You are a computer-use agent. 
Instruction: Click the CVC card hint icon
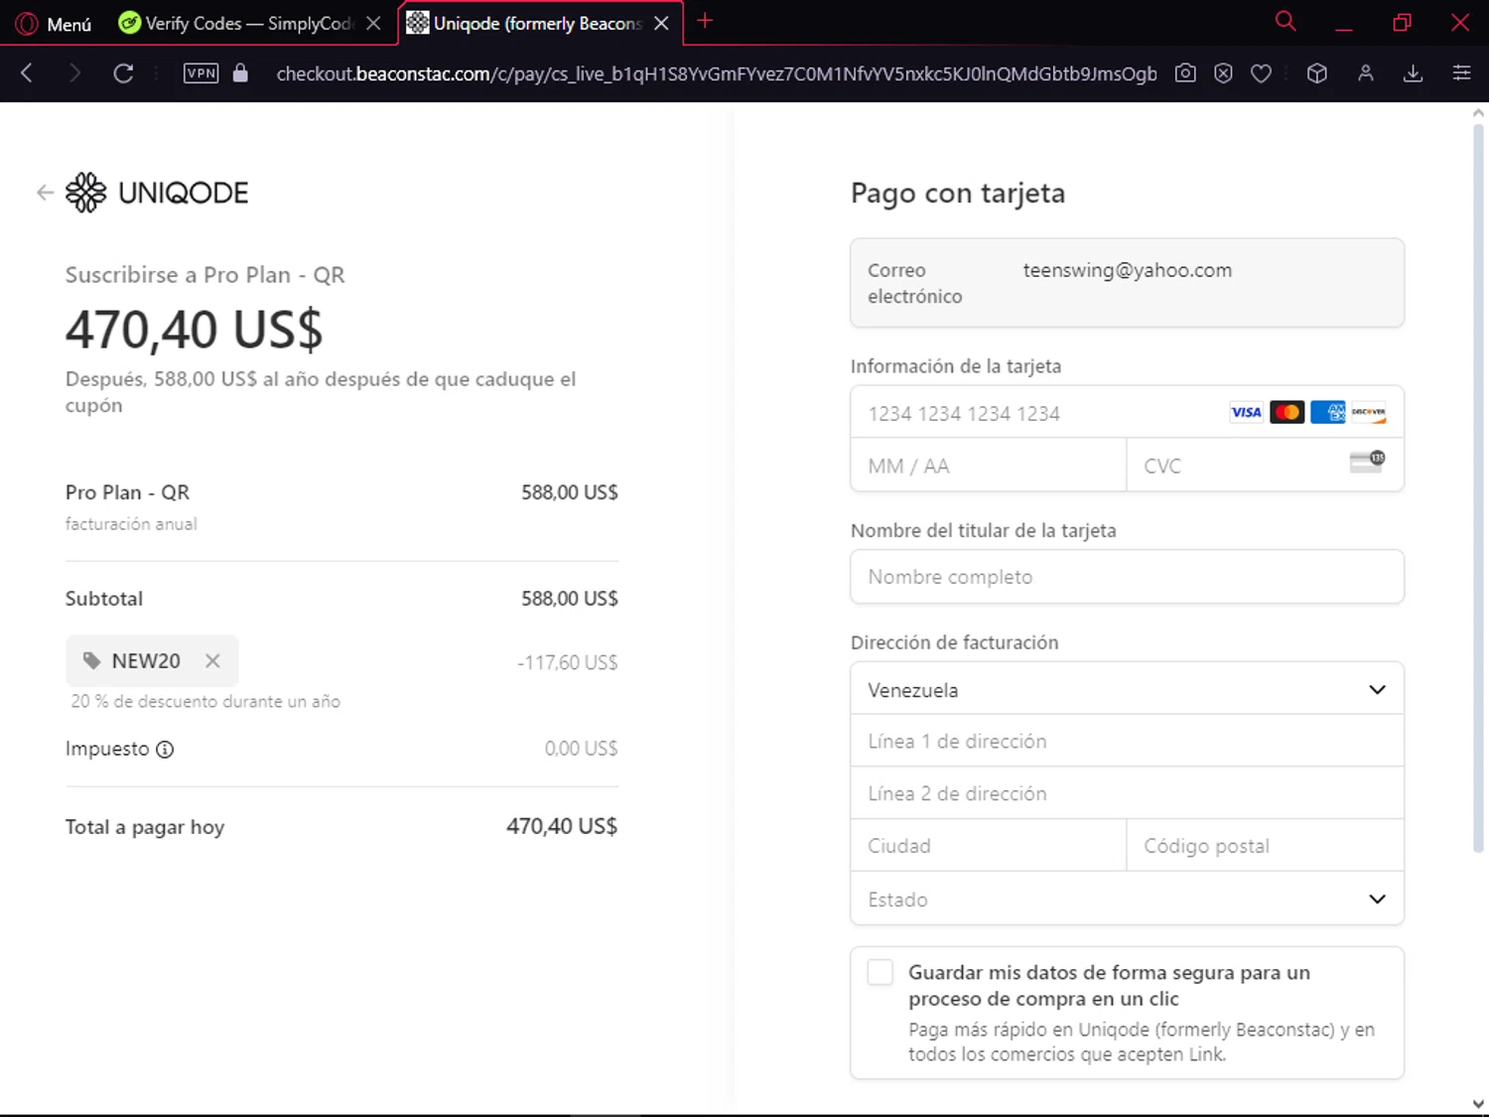pos(1367,462)
